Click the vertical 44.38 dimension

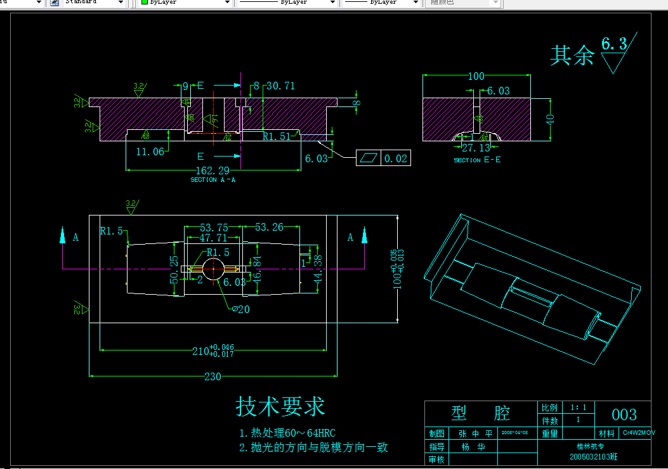[318, 269]
